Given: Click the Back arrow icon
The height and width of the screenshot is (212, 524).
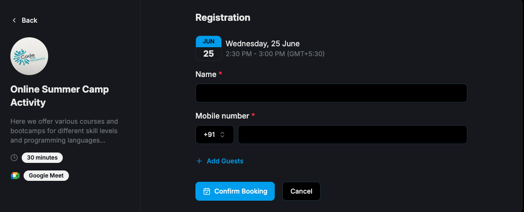Looking at the screenshot, I should [14, 20].
